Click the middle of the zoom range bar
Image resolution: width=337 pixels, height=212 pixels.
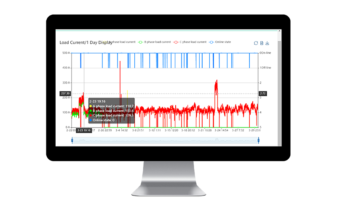(x=165, y=141)
